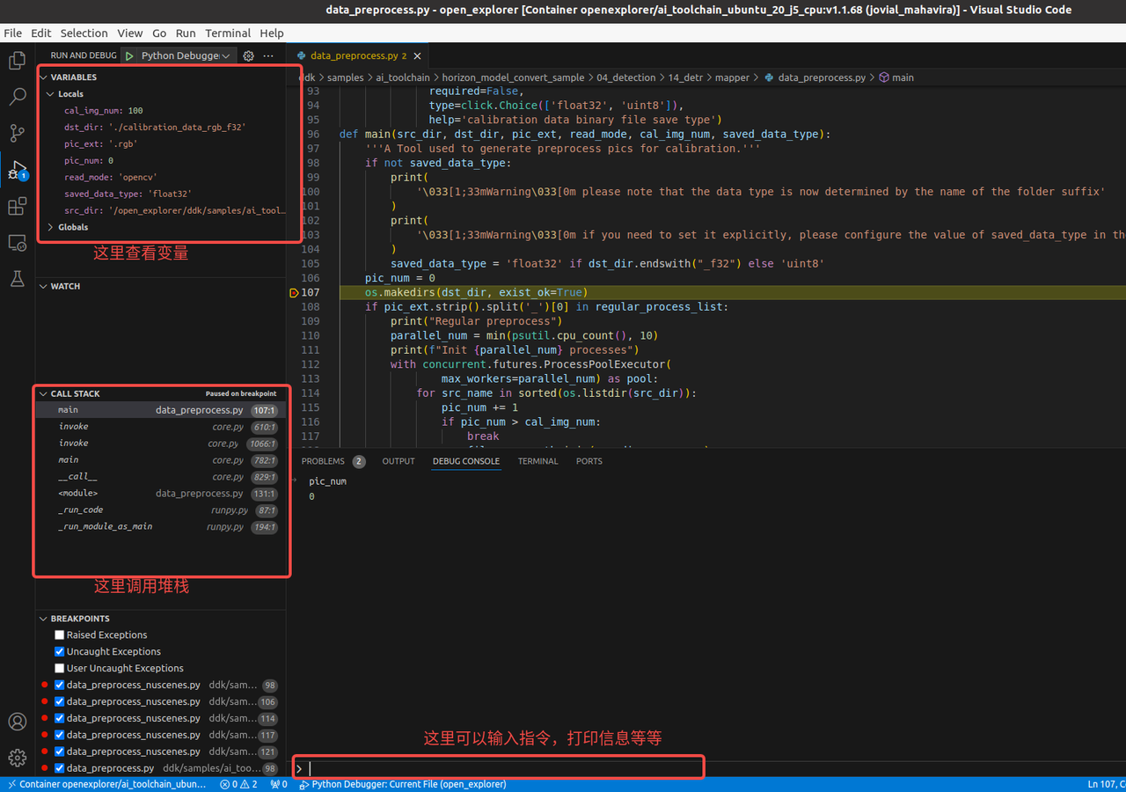The width and height of the screenshot is (1126, 792).
Task: Open the Terminal menu in menu bar
Action: (x=228, y=33)
